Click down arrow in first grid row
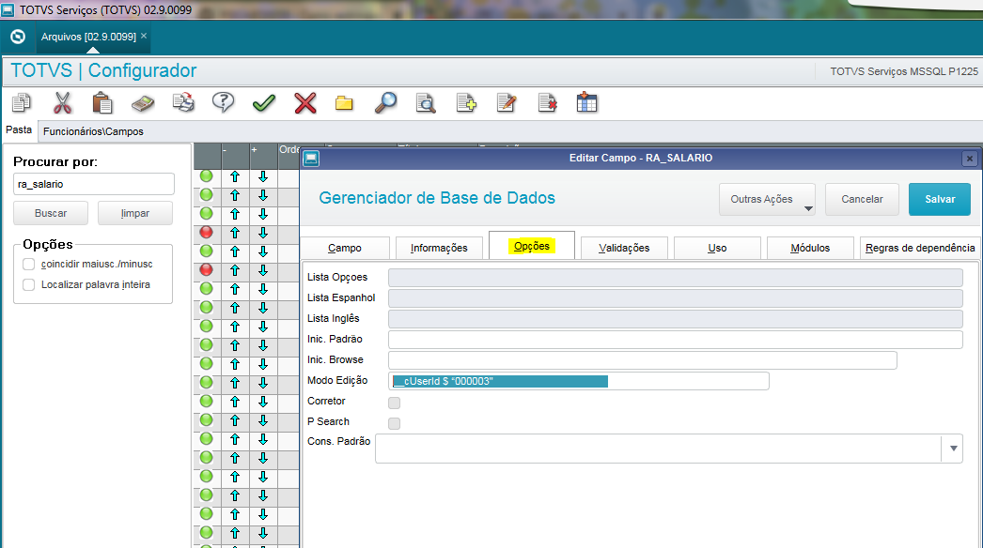983x548 pixels. pyautogui.click(x=263, y=177)
